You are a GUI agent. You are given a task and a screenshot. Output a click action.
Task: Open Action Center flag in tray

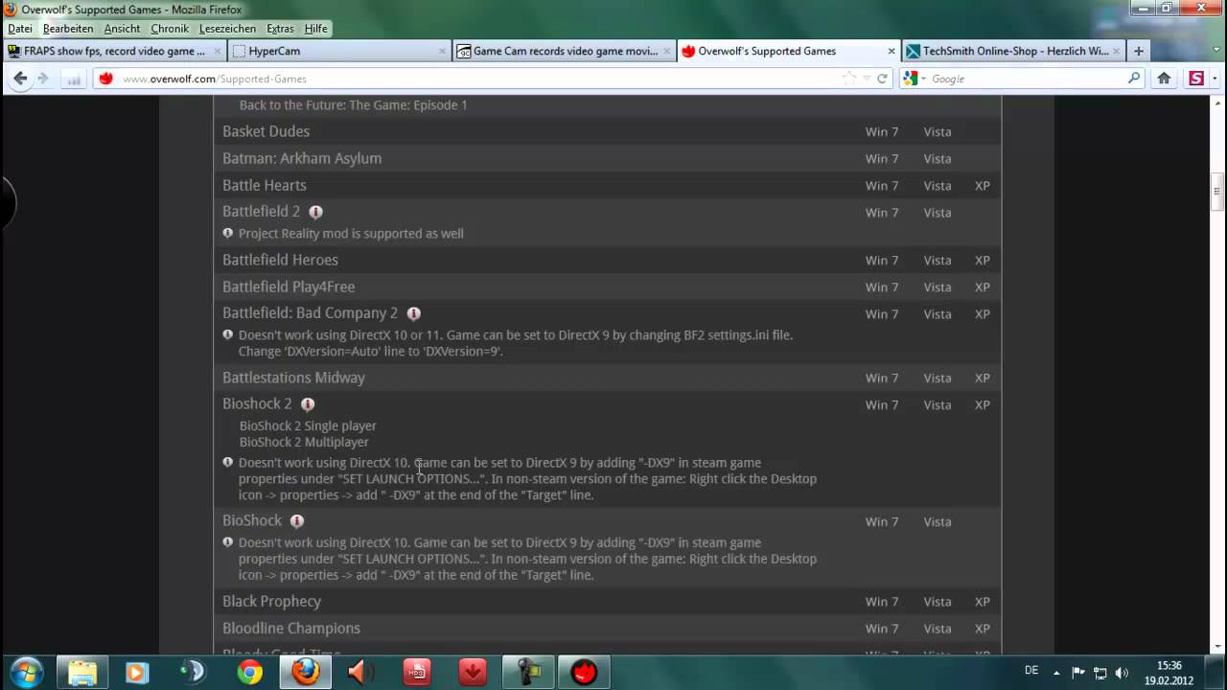1077,673
